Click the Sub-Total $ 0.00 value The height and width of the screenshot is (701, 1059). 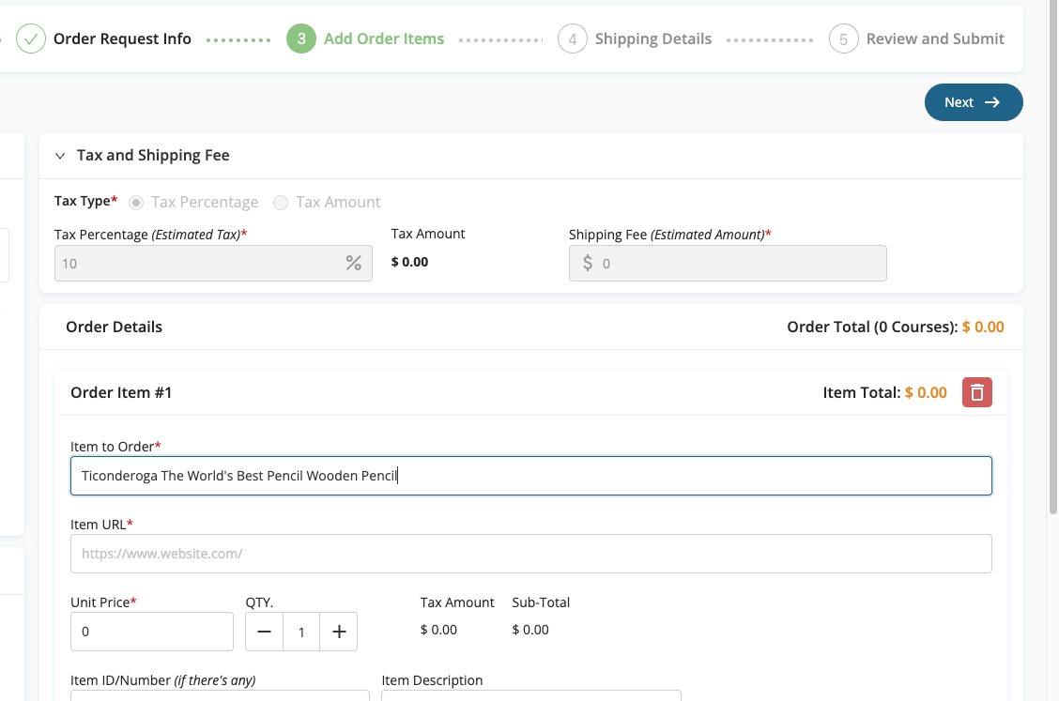pyautogui.click(x=530, y=630)
